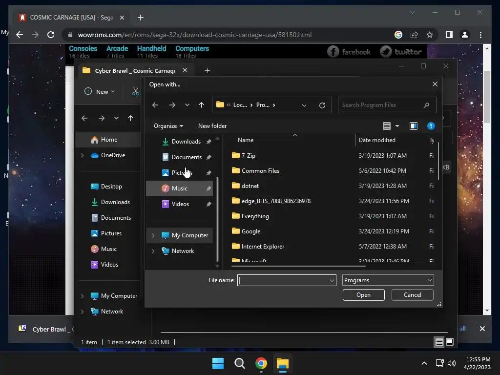The height and width of the screenshot is (375, 500).
Task: Click Consoles link on wowroms
Action: pos(83,48)
